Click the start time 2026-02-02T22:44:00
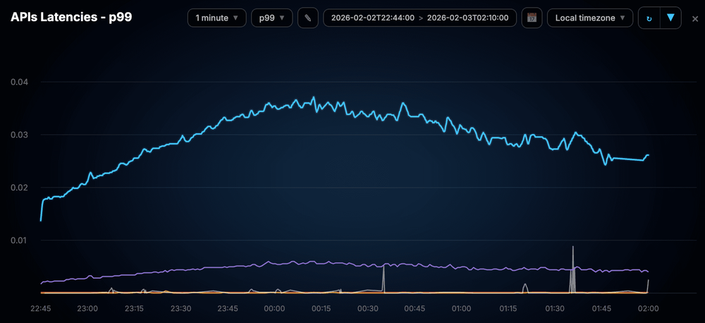This screenshot has height=323, width=705. click(369, 18)
